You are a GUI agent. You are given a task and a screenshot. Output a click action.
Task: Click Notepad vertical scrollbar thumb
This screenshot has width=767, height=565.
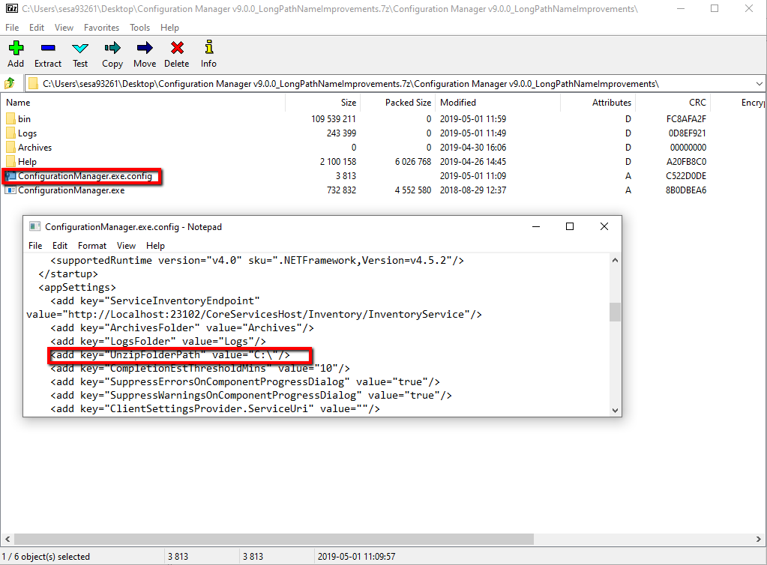click(x=615, y=312)
